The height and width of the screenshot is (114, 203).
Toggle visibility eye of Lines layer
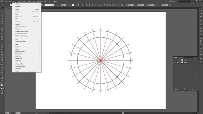coord(175,60)
